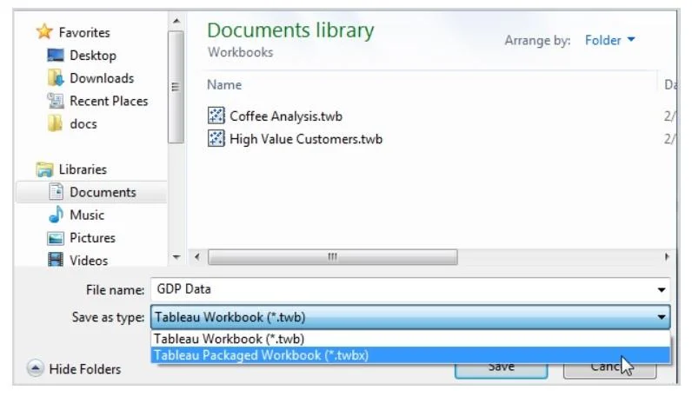Viewport: 692px width, 397px height.
Task: Click the file list scroll right arrow
Action: click(x=667, y=257)
